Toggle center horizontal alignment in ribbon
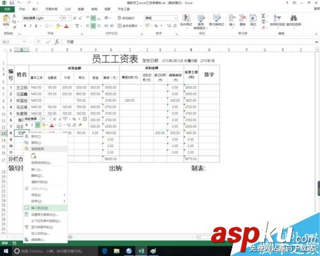Image resolution: width=320 pixels, height=256 pixels. point(93,26)
